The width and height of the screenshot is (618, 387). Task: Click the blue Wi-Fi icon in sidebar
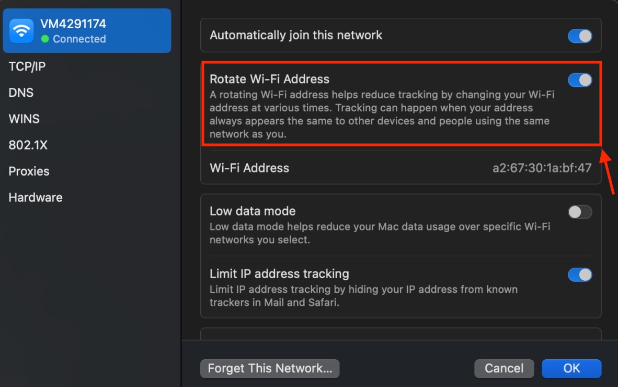click(21, 31)
